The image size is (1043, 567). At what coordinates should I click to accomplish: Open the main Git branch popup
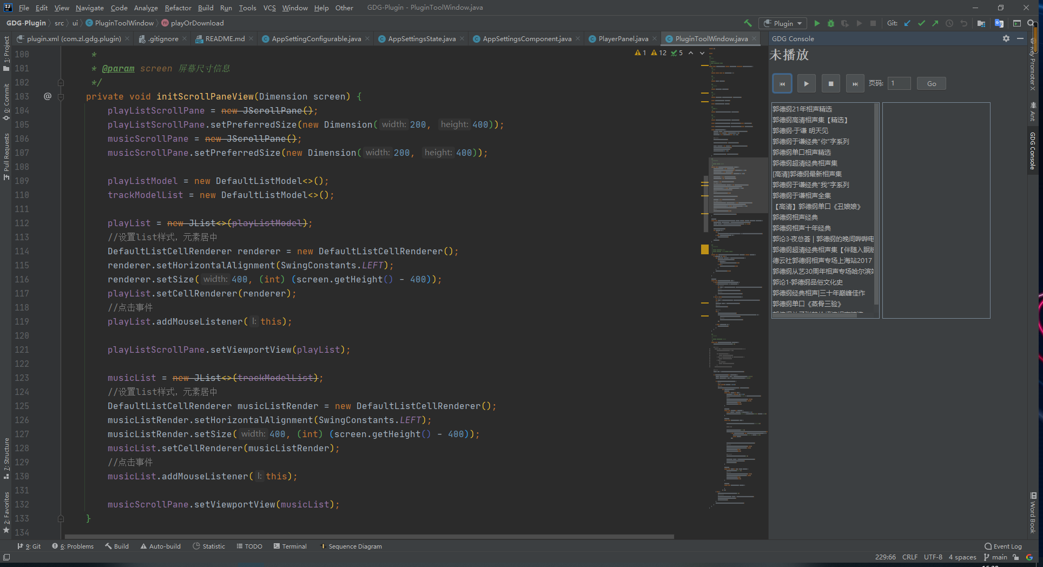pos(995,557)
